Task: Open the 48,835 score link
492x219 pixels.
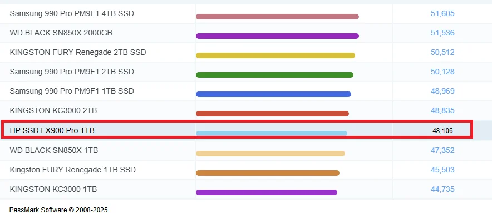Action: pos(442,110)
